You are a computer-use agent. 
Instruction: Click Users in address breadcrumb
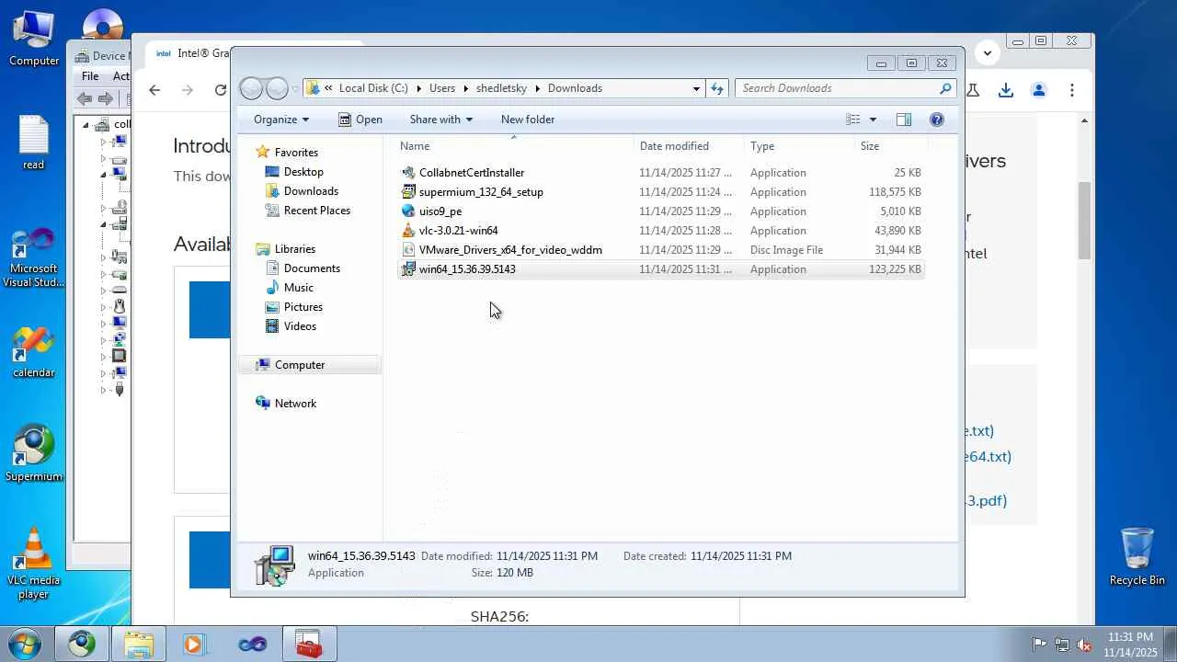coord(441,88)
